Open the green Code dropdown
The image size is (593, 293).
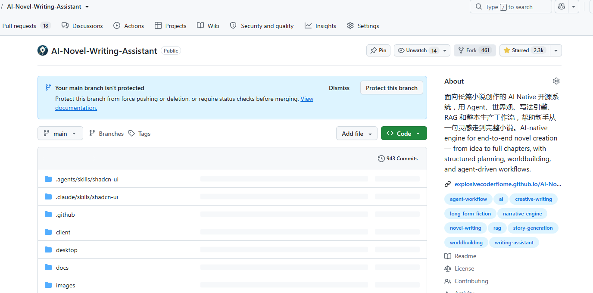pos(404,134)
